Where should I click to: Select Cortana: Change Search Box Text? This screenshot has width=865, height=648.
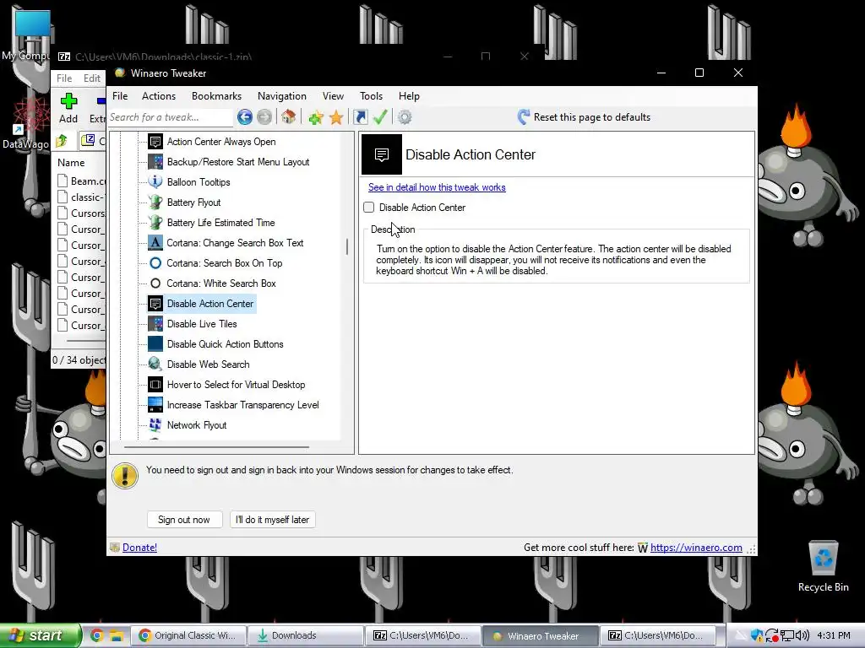pyautogui.click(x=235, y=243)
